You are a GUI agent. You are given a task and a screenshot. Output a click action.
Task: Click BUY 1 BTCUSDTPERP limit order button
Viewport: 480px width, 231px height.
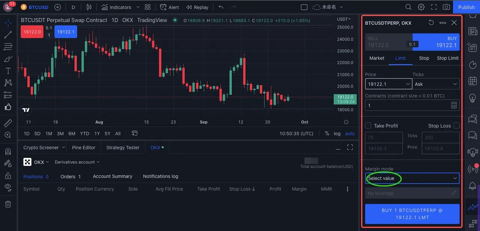click(412, 214)
